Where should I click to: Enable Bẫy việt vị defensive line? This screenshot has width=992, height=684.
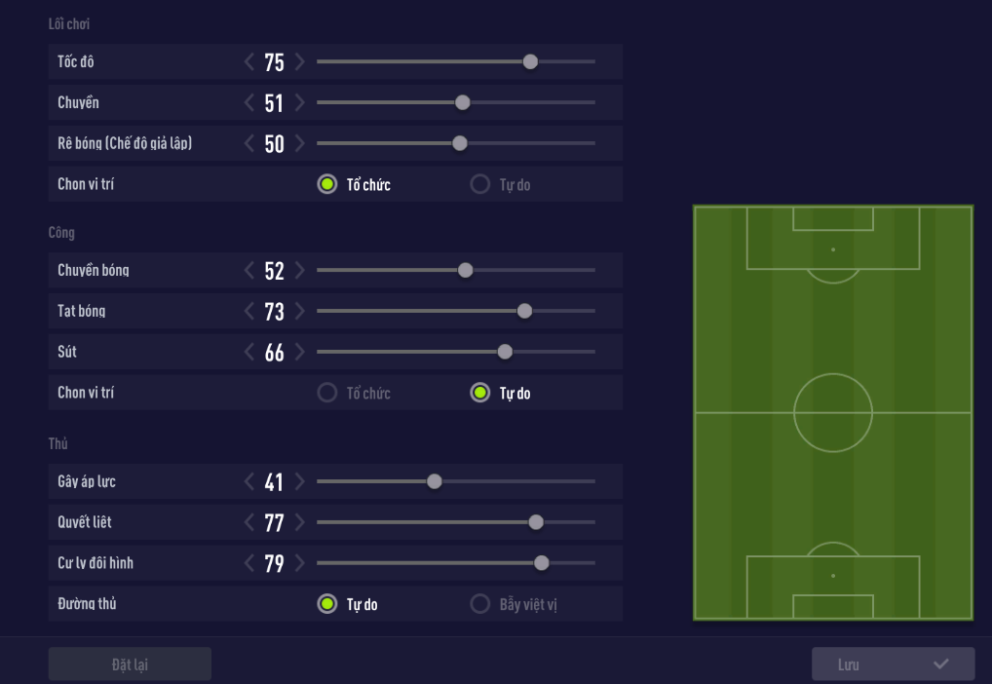tap(479, 604)
